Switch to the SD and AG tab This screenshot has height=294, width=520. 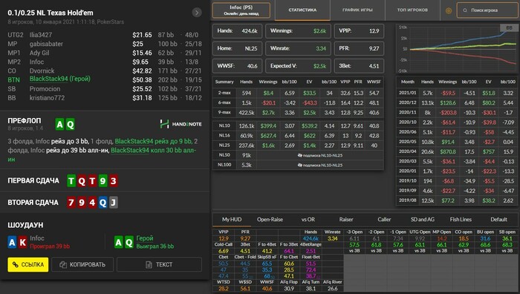pos(422,220)
